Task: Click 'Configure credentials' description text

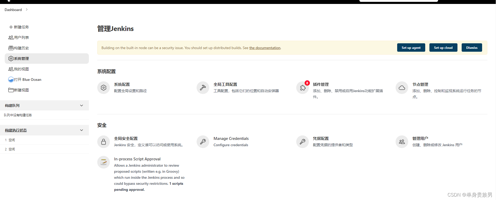Action: (x=231, y=145)
